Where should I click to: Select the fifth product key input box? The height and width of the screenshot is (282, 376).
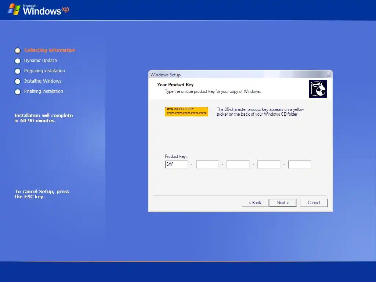[x=300, y=164]
